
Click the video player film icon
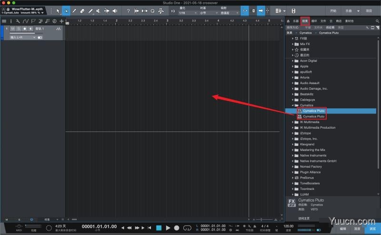[x=293, y=11]
